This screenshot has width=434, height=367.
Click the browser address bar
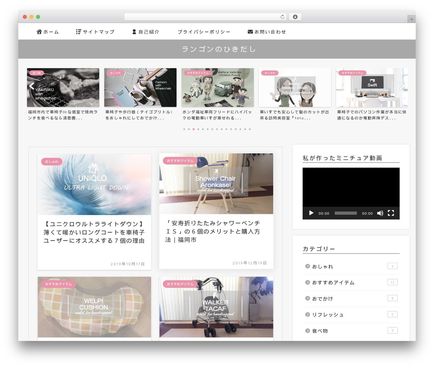pyautogui.click(x=205, y=17)
